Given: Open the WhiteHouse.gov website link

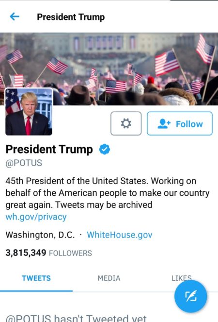Looking at the screenshot, I should 120,235.
